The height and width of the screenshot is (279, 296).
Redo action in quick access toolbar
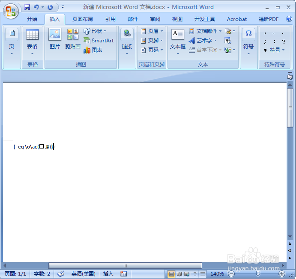click(x=50, y=7)
